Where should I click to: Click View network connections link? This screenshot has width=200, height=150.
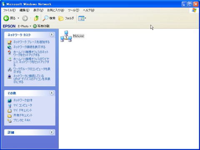pos(29,47)
